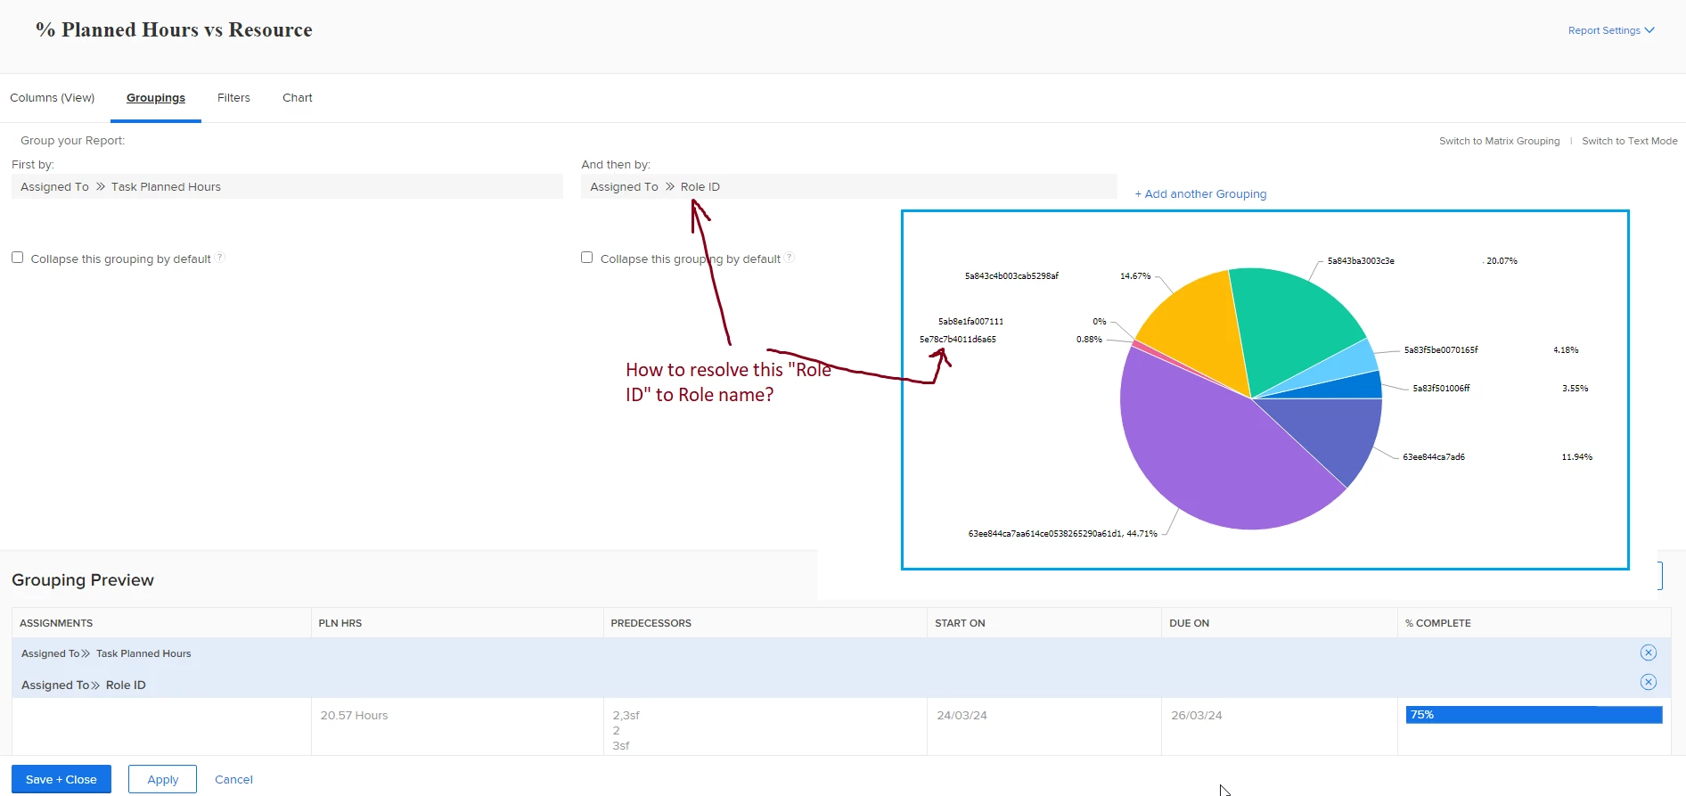The image size is (1686, 796).
Task: Click the pie label 5a843ba3003c3e
Action: click(1361, 261)
